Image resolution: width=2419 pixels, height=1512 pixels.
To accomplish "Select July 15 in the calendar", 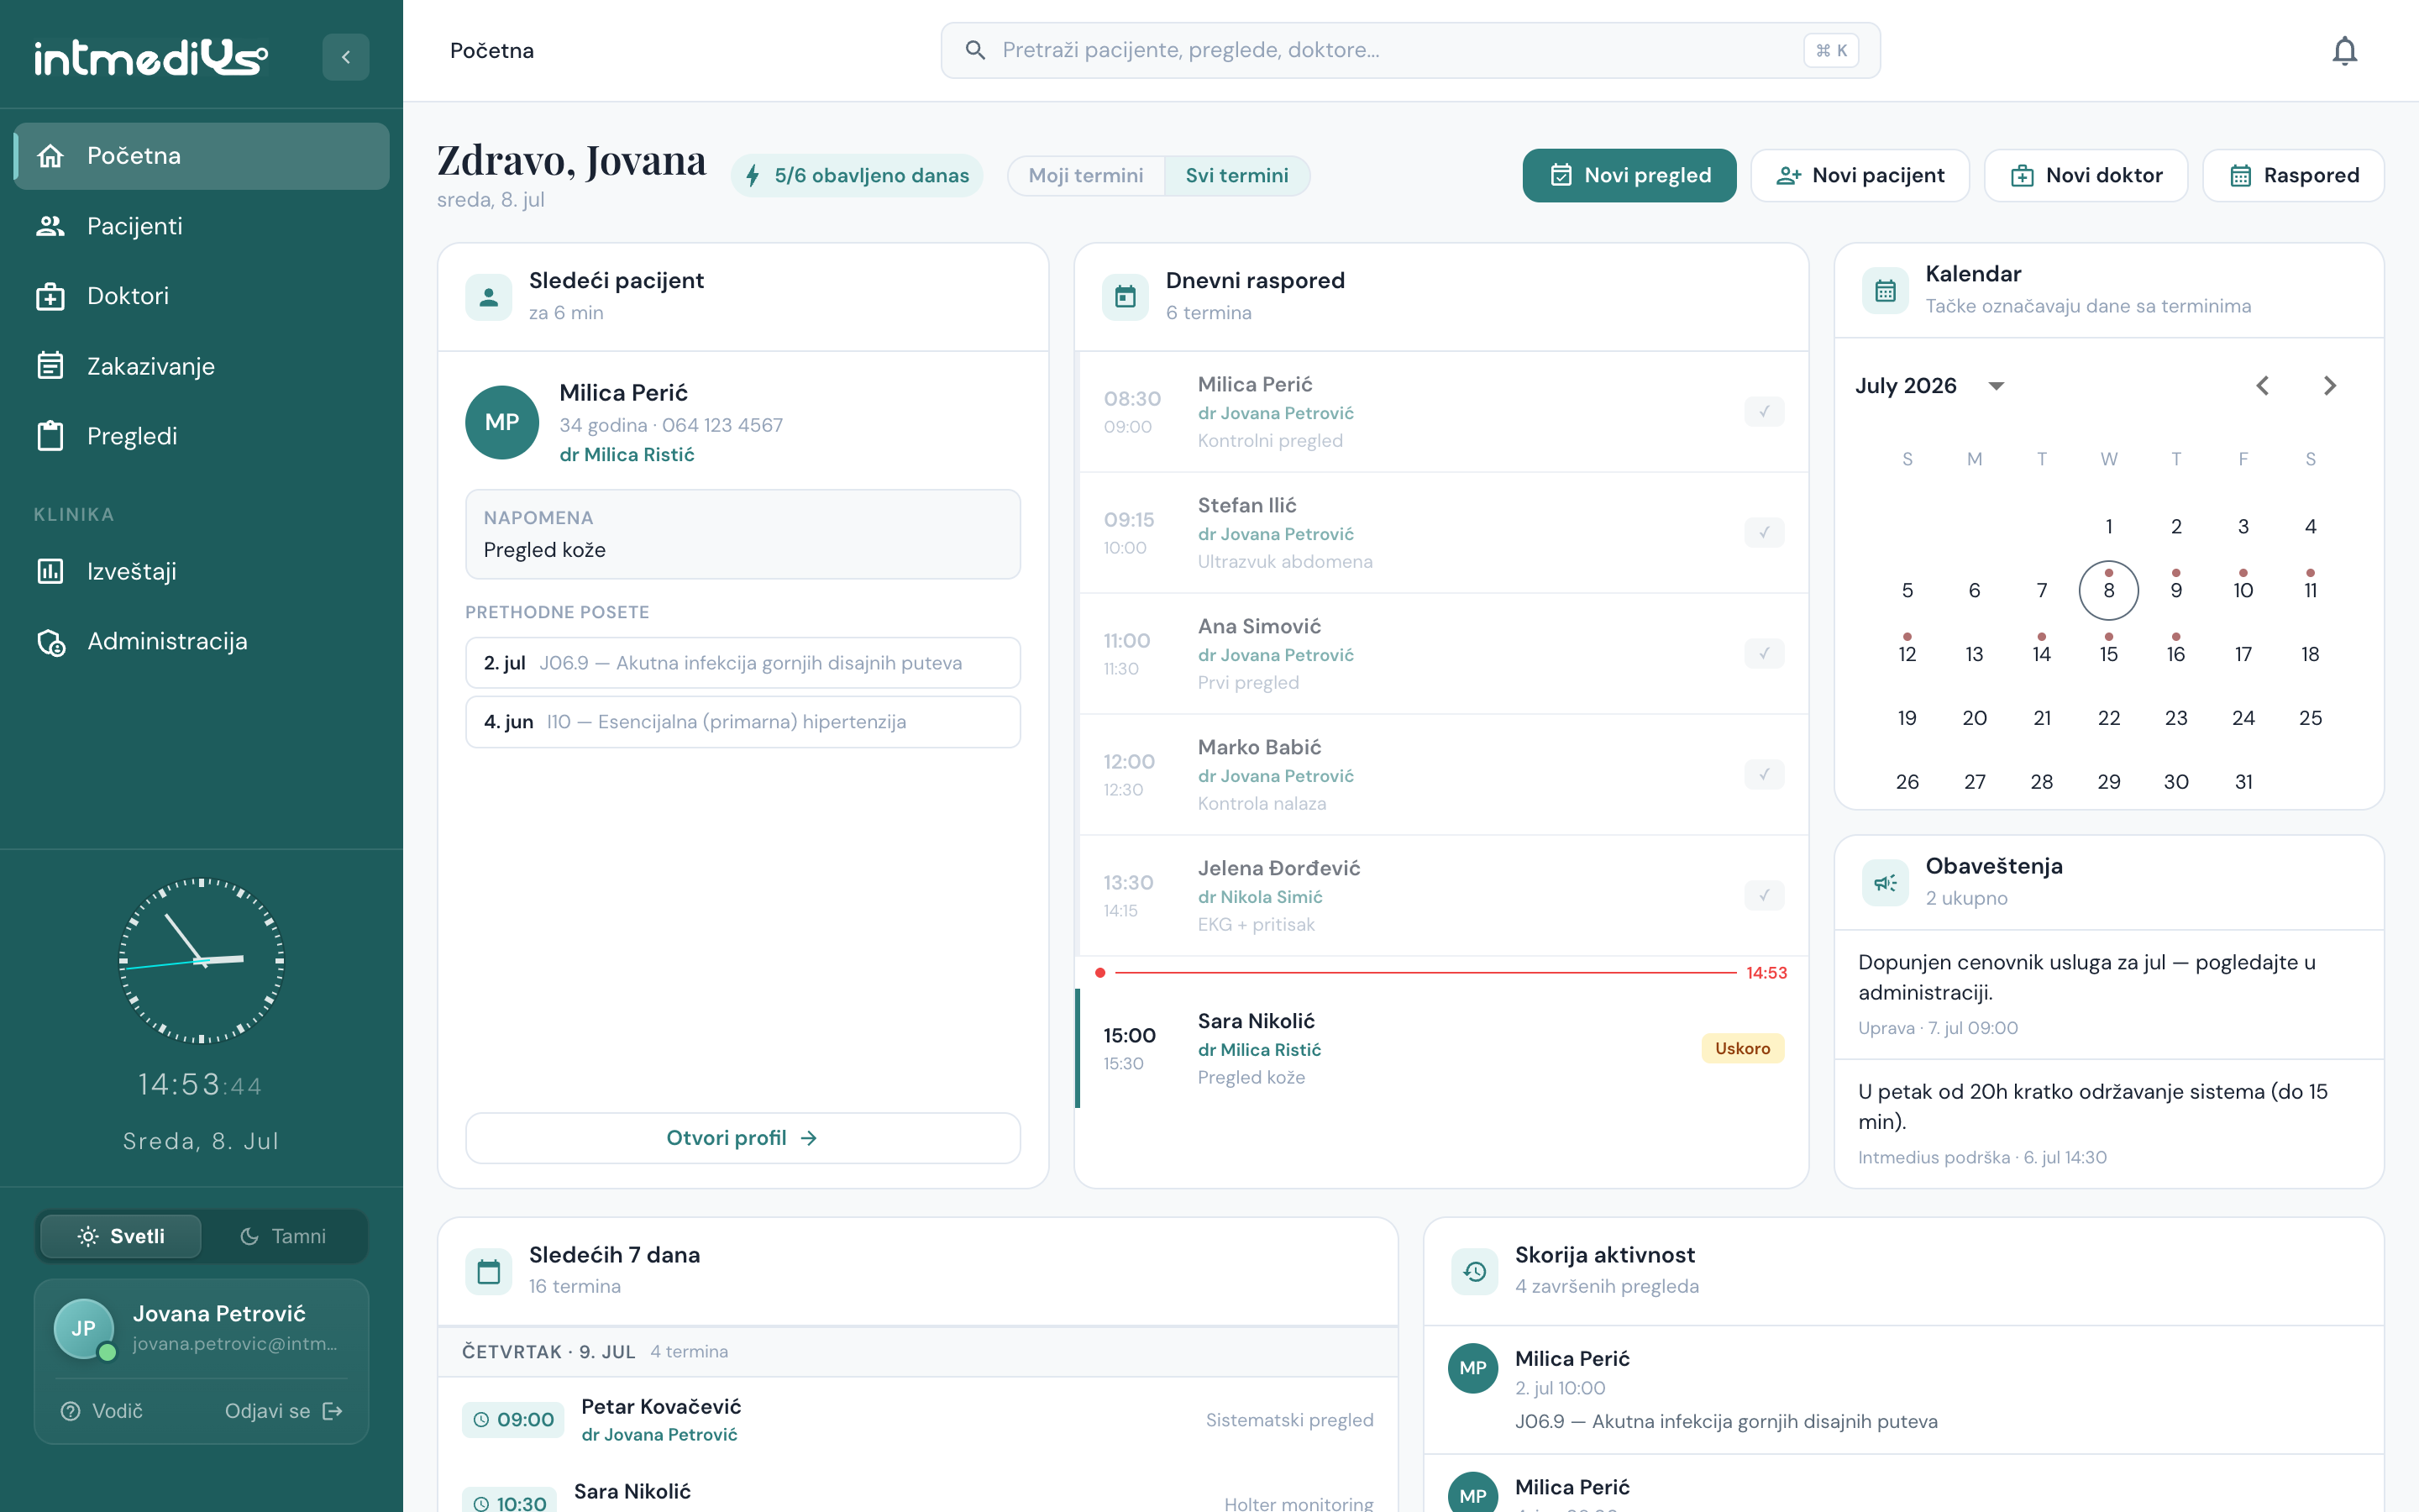I will [x=2108, y=654].
